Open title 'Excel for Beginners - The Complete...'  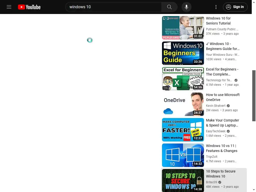[x=222, y=72]
